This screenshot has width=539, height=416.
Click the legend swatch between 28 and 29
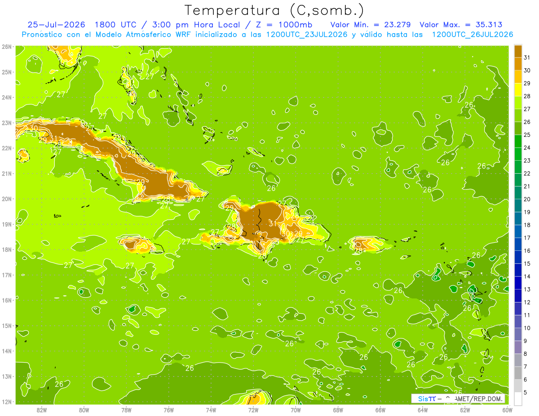click(518, 90)
